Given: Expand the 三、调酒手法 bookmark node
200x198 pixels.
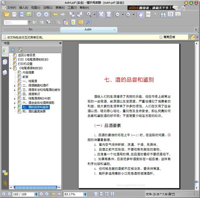Looking at the screenshot, I should [x=15, y=90].
